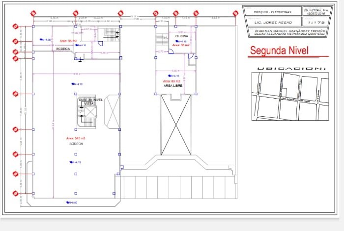344x231 pixels.
Task: Click the "Segunda Nivel" red title
Action: [x=281, y=51]
